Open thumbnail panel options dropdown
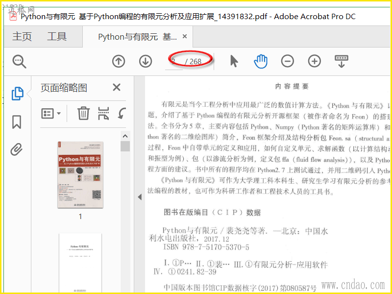Screen dimensions: 392x294 [51, 114]
